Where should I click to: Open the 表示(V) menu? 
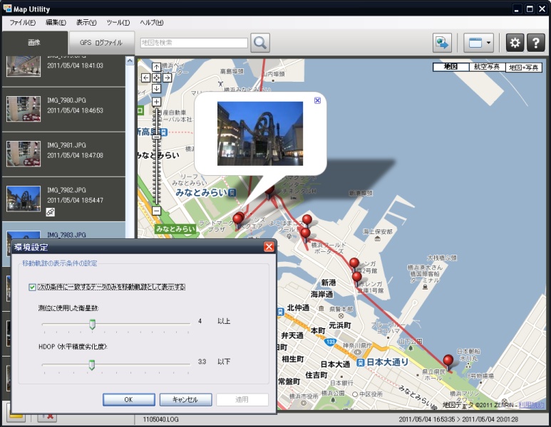[86, 23]
